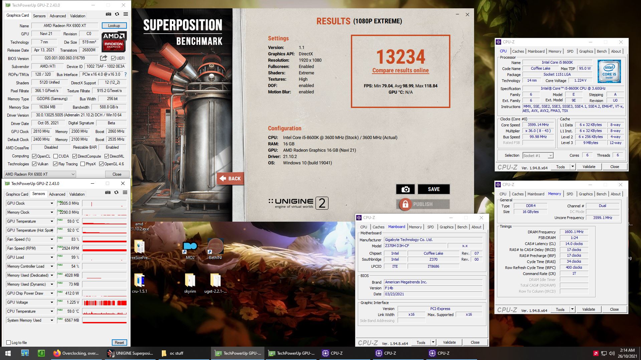The image size is (641, 360).
Task: Click the AMD Radeon Graphics logo
Action: tap(114, 42)
